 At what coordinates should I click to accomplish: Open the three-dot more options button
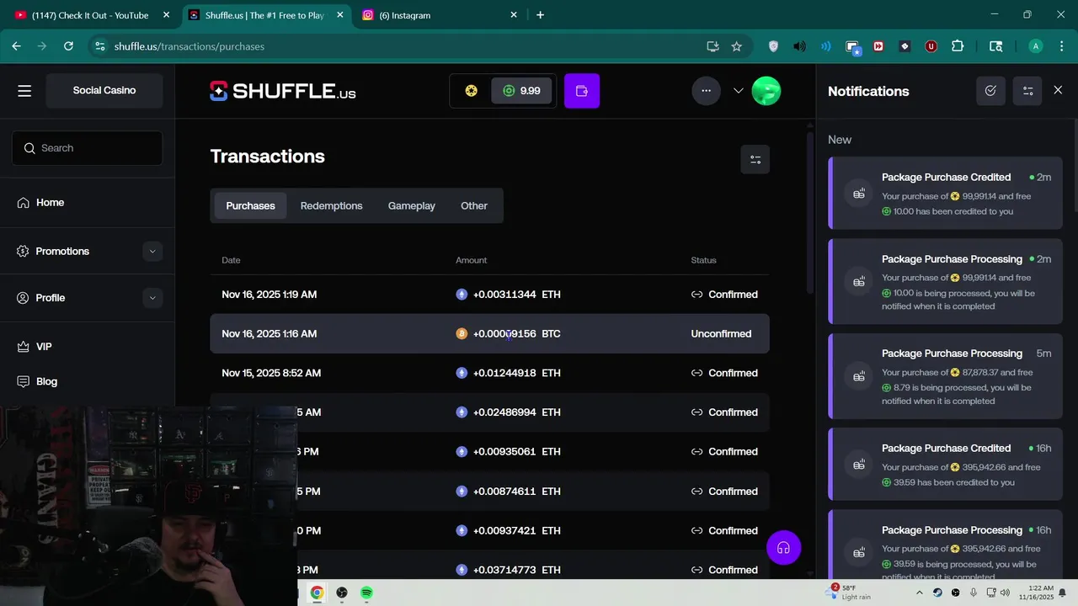706,91
